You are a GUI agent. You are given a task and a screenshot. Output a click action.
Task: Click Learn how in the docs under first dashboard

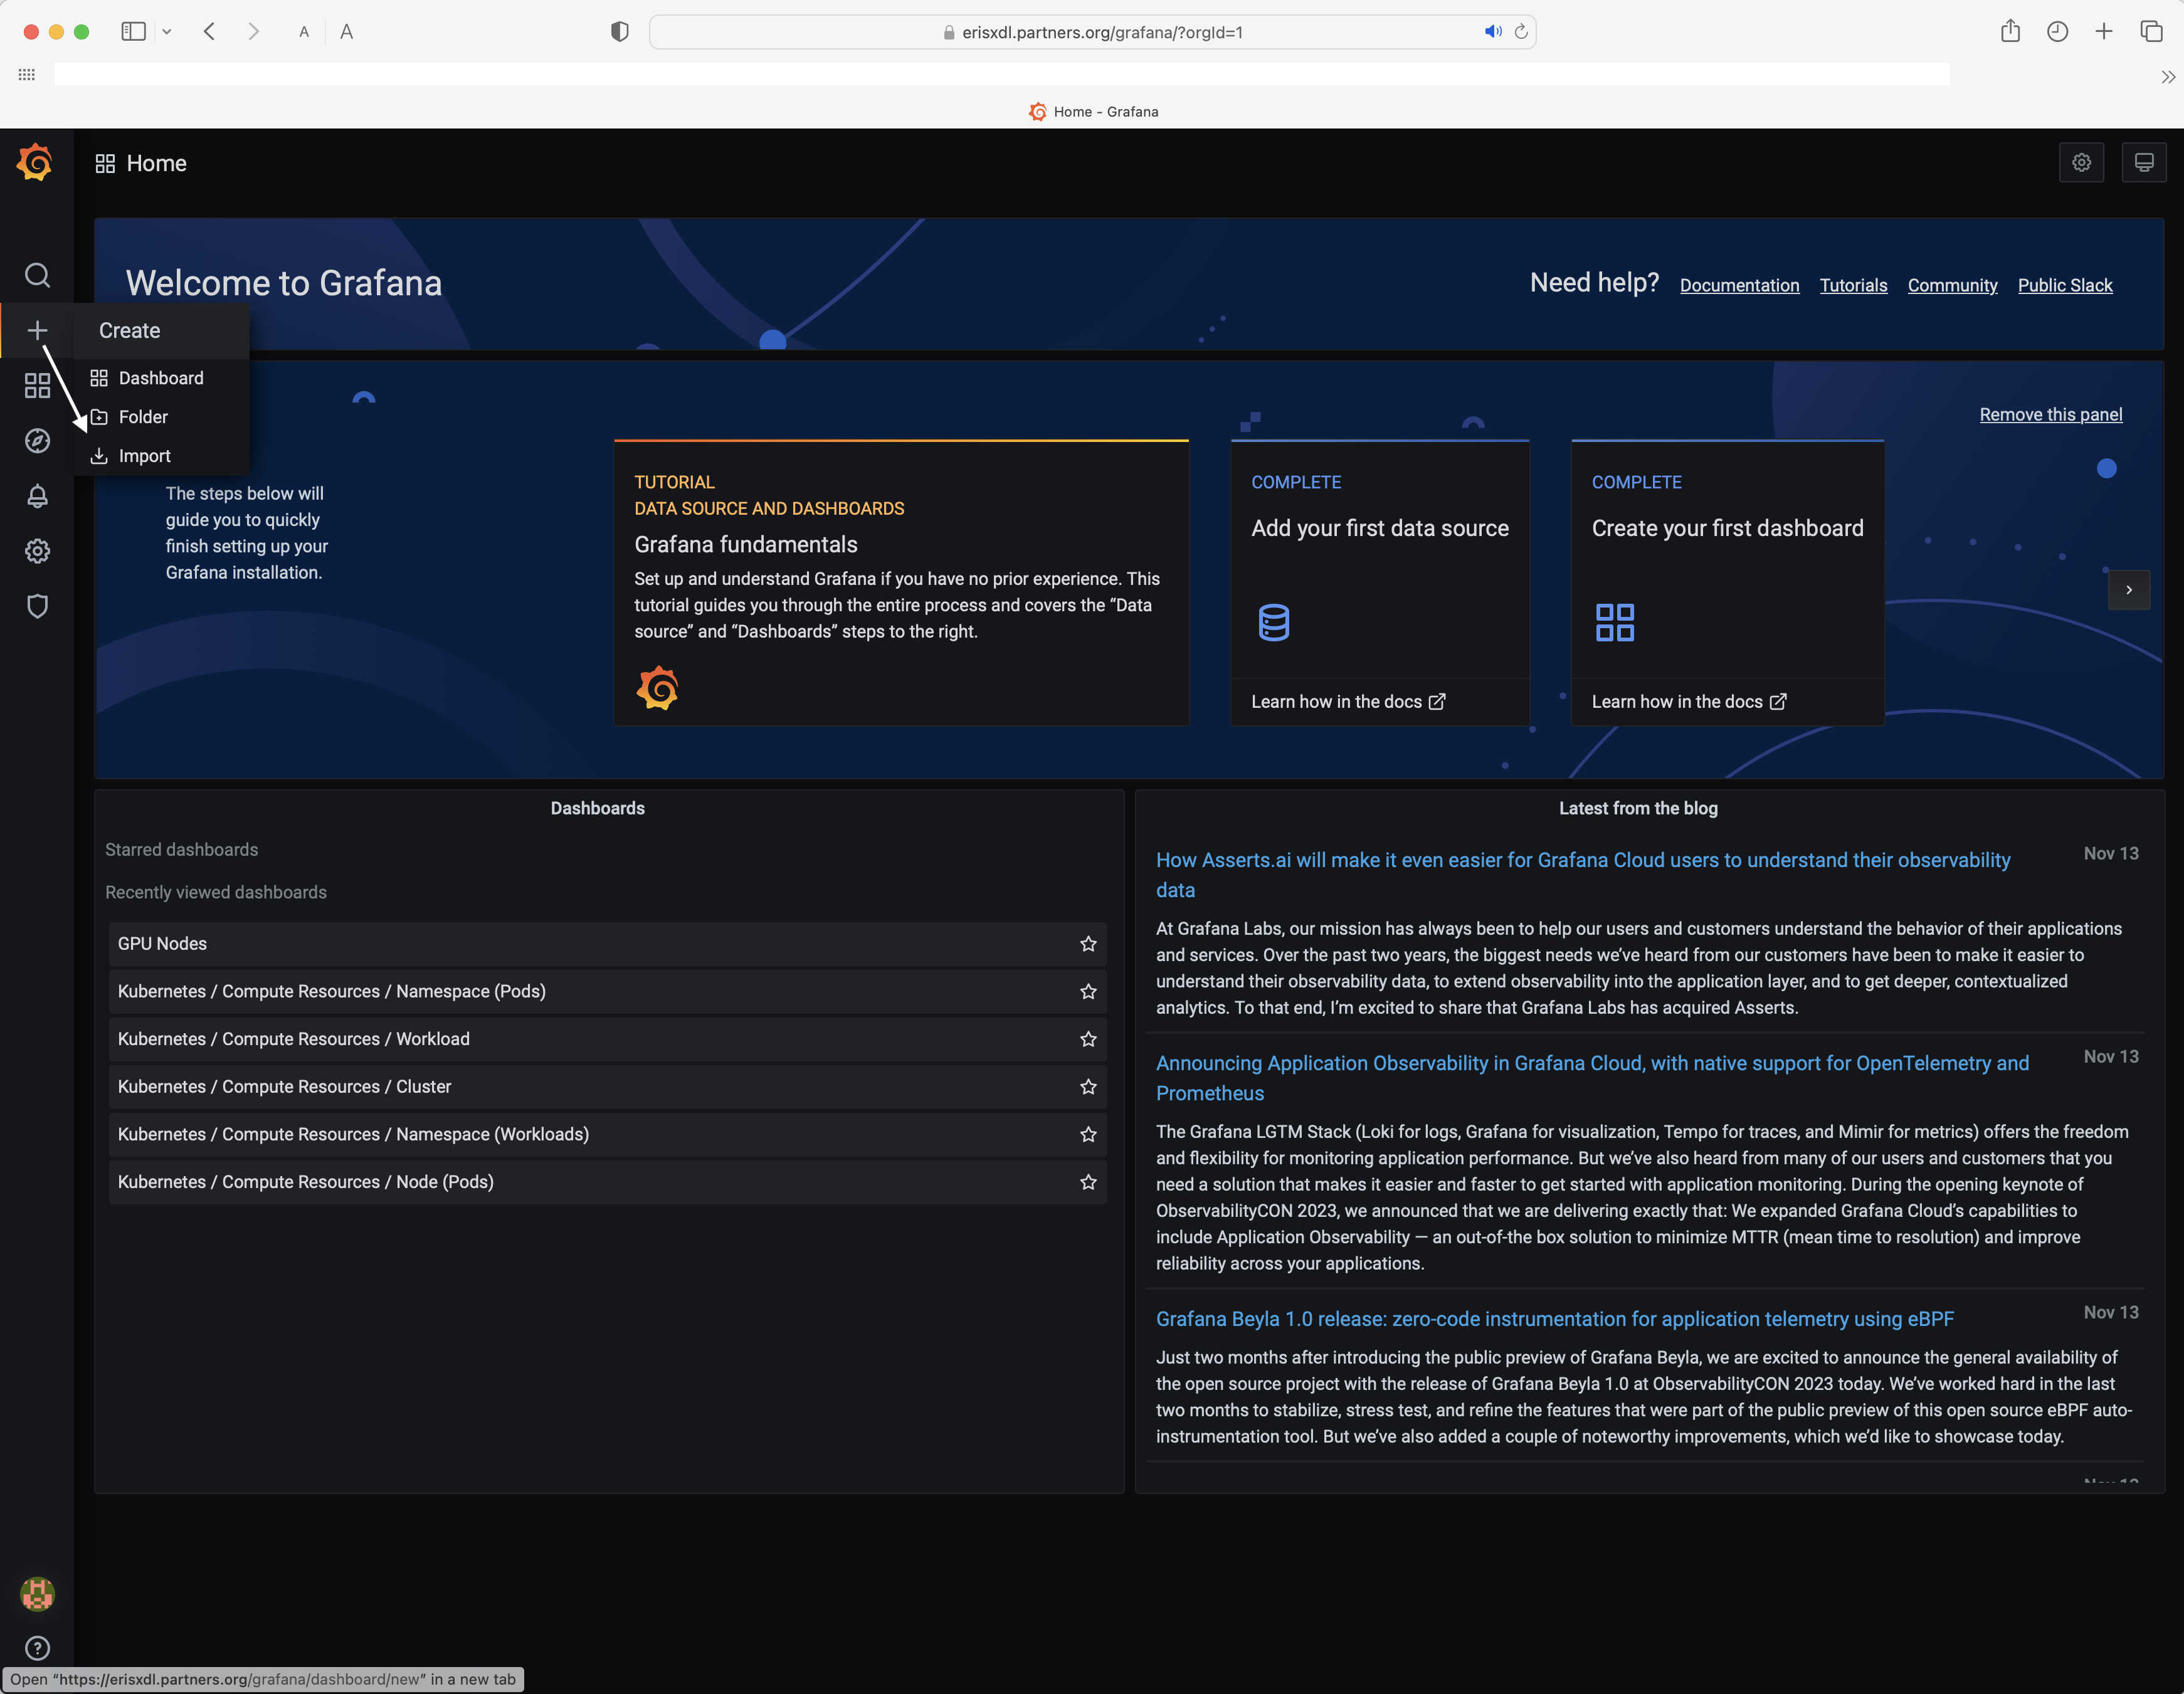click(1689, 702)
